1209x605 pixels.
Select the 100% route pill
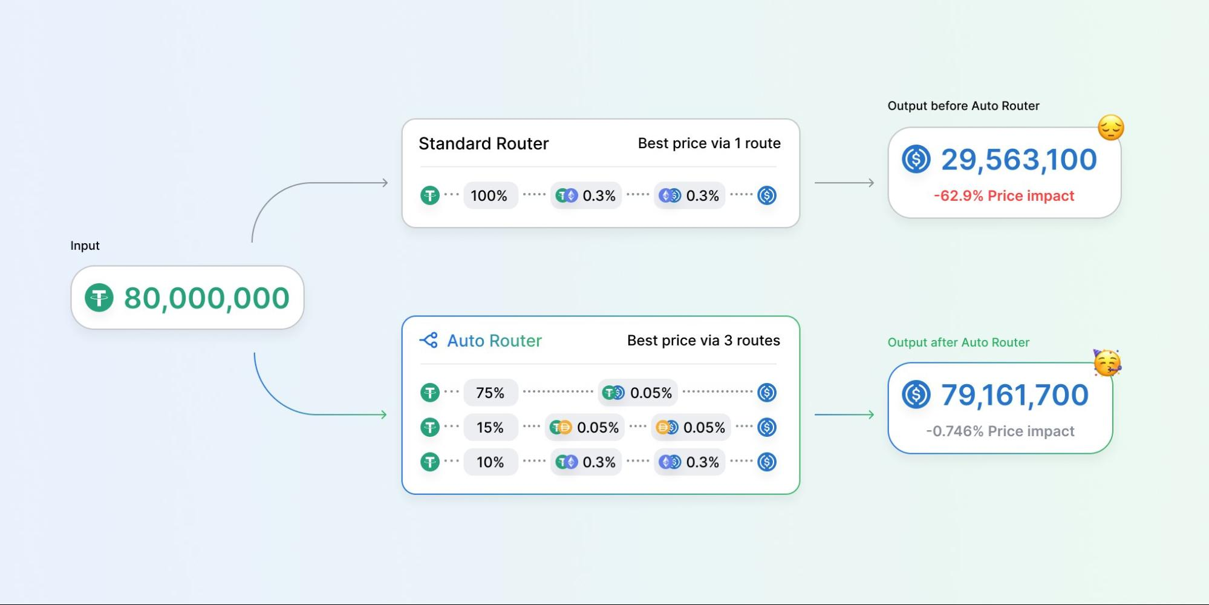pos(490,195)
